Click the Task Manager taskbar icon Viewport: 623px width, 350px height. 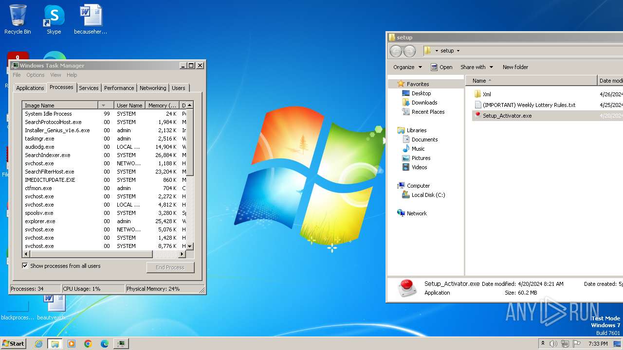(121, 344)
